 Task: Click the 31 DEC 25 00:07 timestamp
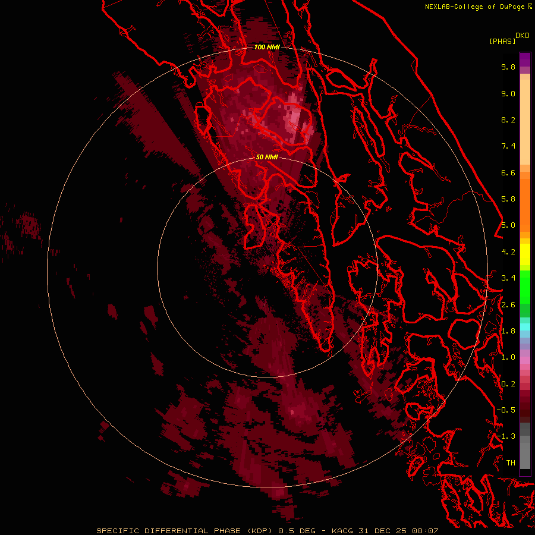point(398,531)
